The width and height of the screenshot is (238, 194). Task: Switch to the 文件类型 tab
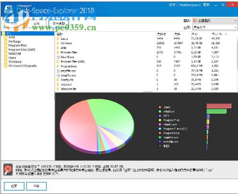[59, 24]
